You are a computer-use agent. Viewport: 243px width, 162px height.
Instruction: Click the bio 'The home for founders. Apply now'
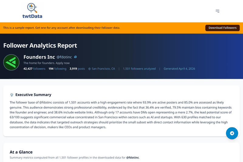(46, 63)
